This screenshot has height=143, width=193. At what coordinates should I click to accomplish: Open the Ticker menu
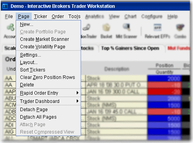[x=40, y=16]
